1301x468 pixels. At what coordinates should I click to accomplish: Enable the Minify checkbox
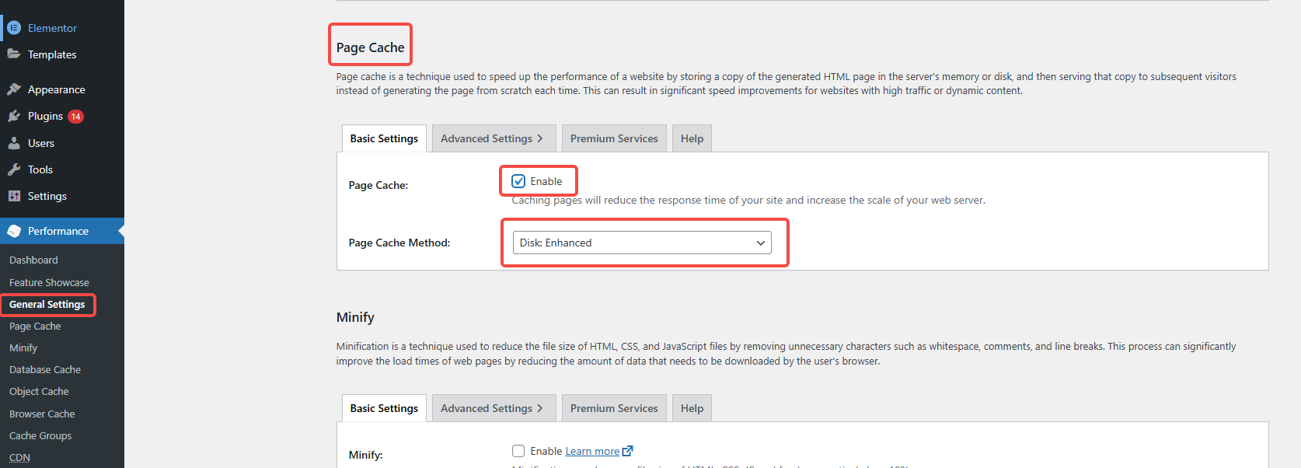518,451
